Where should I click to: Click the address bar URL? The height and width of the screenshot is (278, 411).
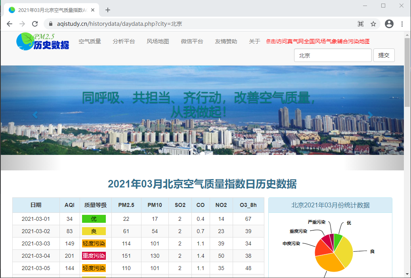point(120,24)
